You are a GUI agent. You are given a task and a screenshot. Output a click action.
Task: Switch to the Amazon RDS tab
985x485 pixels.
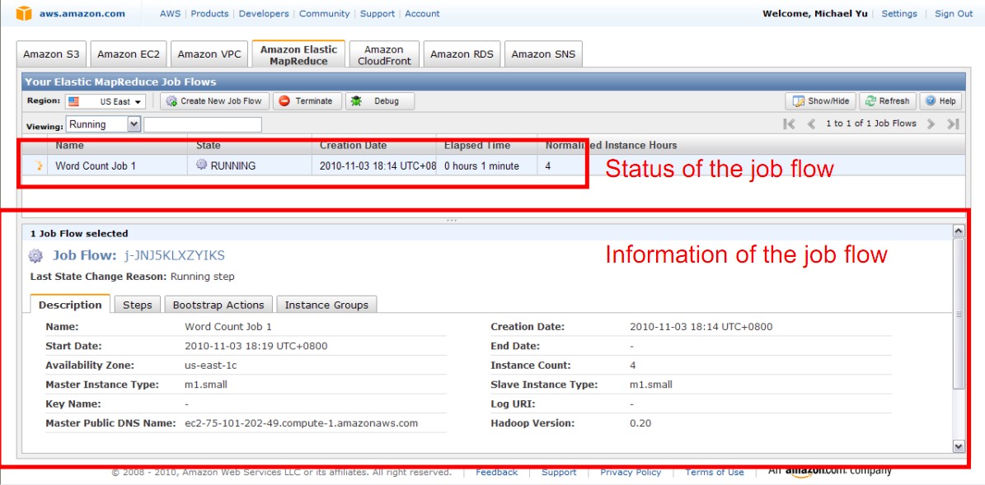tap(462, 54)
